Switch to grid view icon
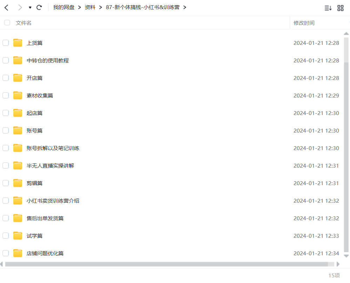The height and width of the screenshot is (283, 350). coord(341,8)
